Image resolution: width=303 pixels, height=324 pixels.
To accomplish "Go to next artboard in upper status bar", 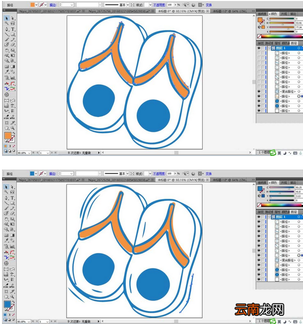I will (52, 153).
